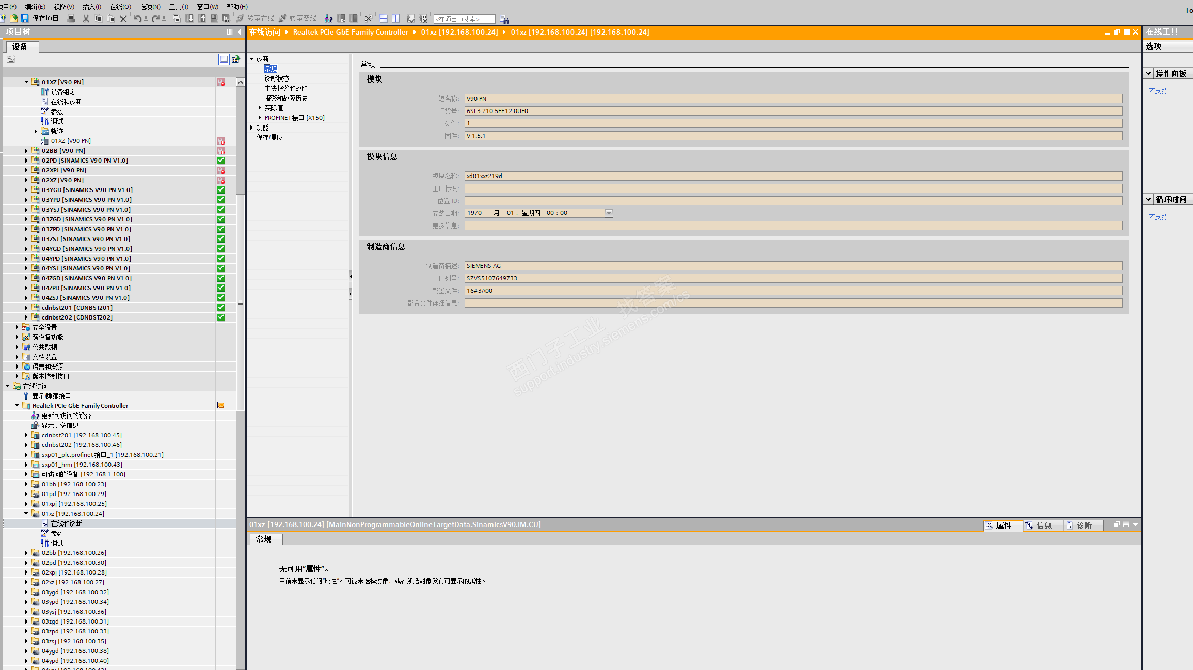Click the cut scissors icon
This screenshot has width=1193, height=670.
point(86,19)
